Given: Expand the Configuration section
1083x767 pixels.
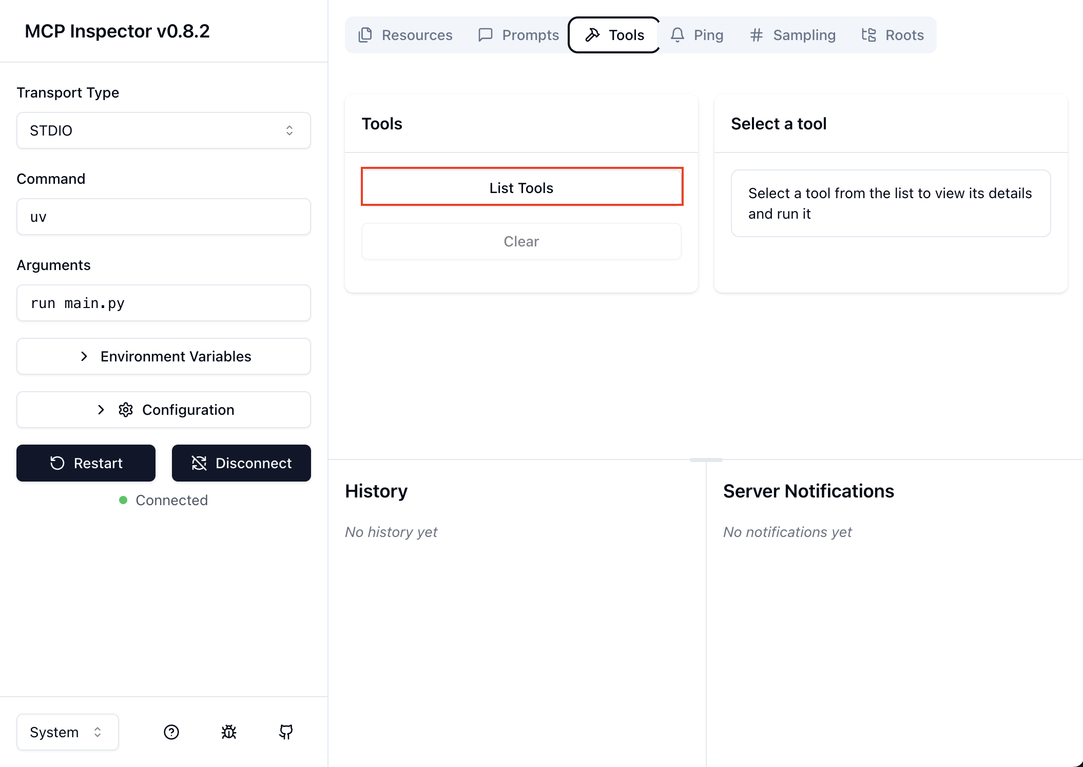Looking at the screenshot, I should [164, 410].
